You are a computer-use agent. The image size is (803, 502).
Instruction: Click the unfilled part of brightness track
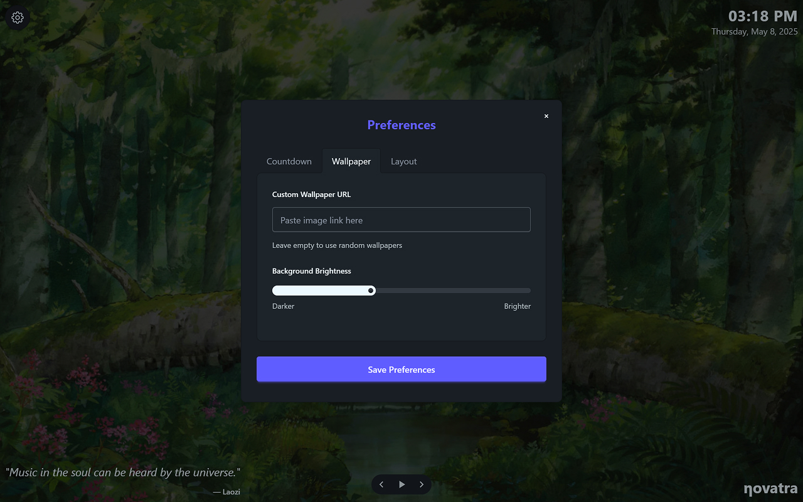point(453,291)
